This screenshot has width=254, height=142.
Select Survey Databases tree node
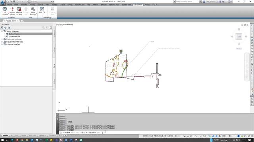pos(12,31)
